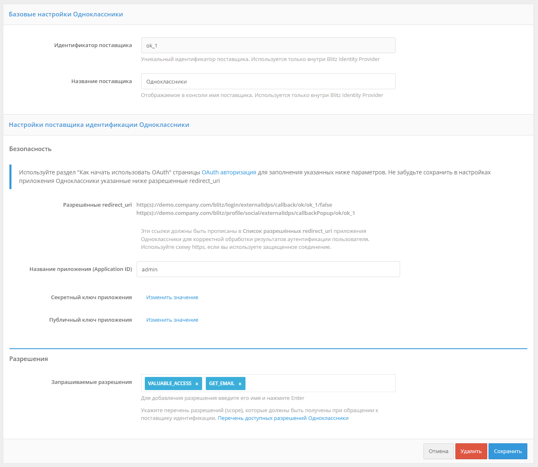Remove the GET_EMAIL permission tag

point(240,384)
